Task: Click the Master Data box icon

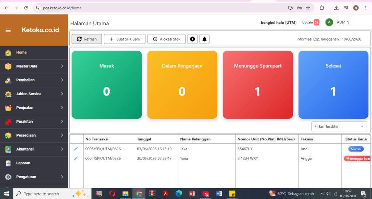Action: (x=8, y=66)
